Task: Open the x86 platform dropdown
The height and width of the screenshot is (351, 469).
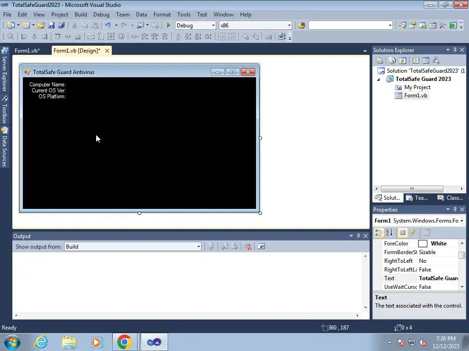Action: click(x=289, y=26)
